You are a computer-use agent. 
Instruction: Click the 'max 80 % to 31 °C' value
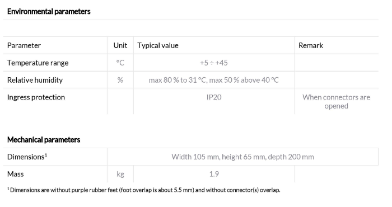pos(214,80)
